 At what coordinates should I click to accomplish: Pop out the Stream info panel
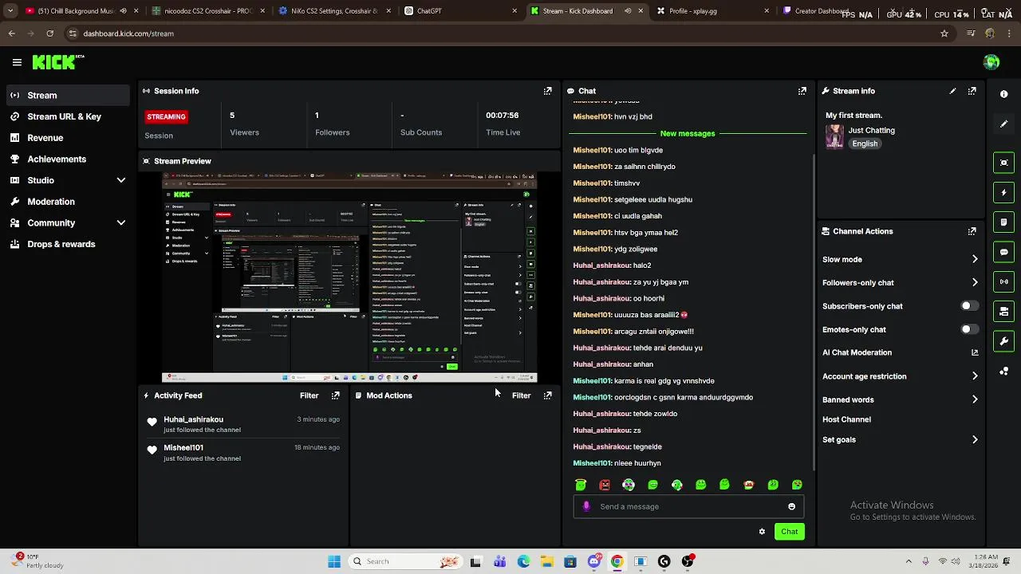point(972,91)
